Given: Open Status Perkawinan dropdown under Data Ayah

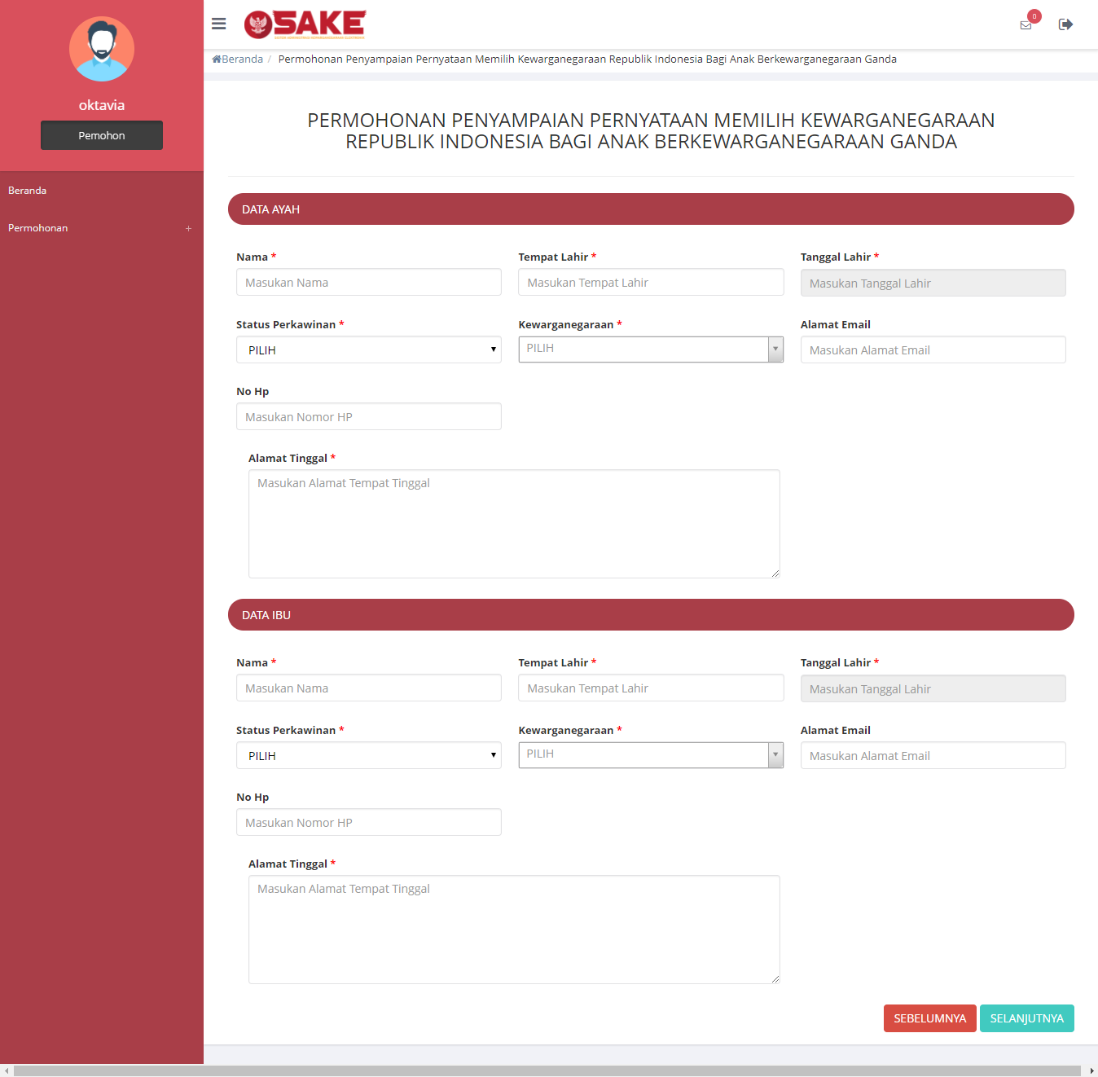Looking at the screenshot, I should coord(368,350).
